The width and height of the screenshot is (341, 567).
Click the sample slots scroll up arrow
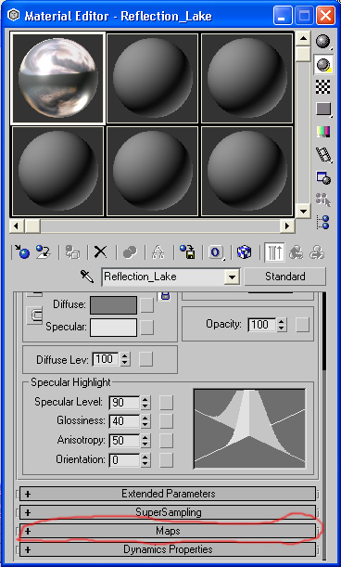(303, 38)
